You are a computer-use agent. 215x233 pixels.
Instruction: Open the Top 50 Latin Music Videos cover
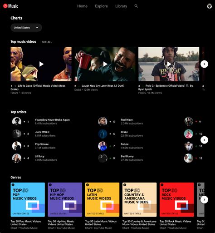[102, 199]
